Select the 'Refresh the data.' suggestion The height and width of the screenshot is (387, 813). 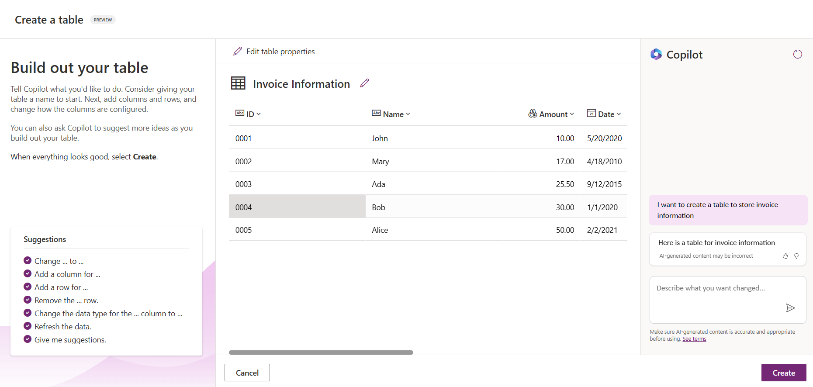click(x=62, y=327)
